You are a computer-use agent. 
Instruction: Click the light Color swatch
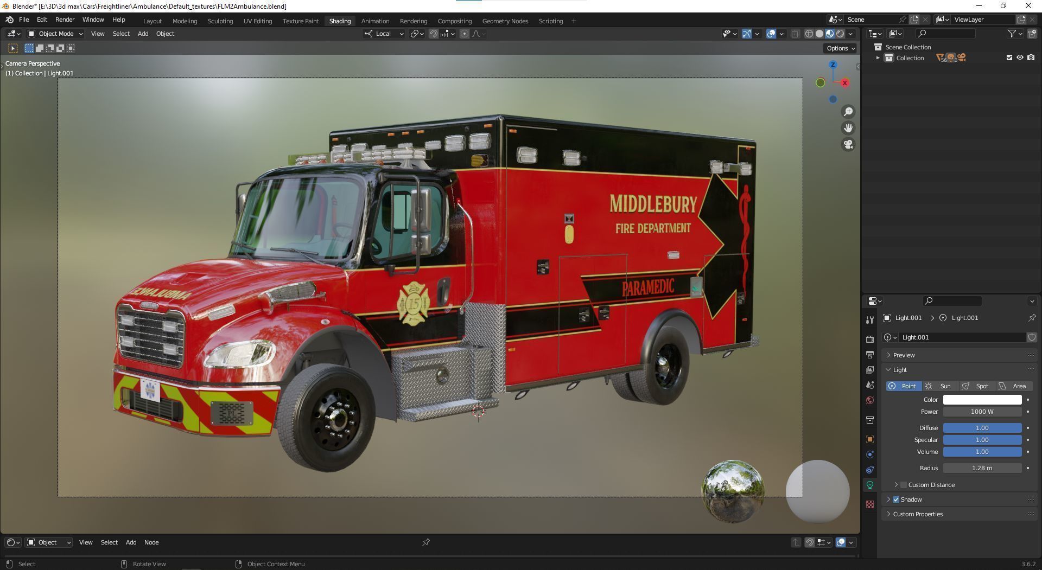point(982,400)
